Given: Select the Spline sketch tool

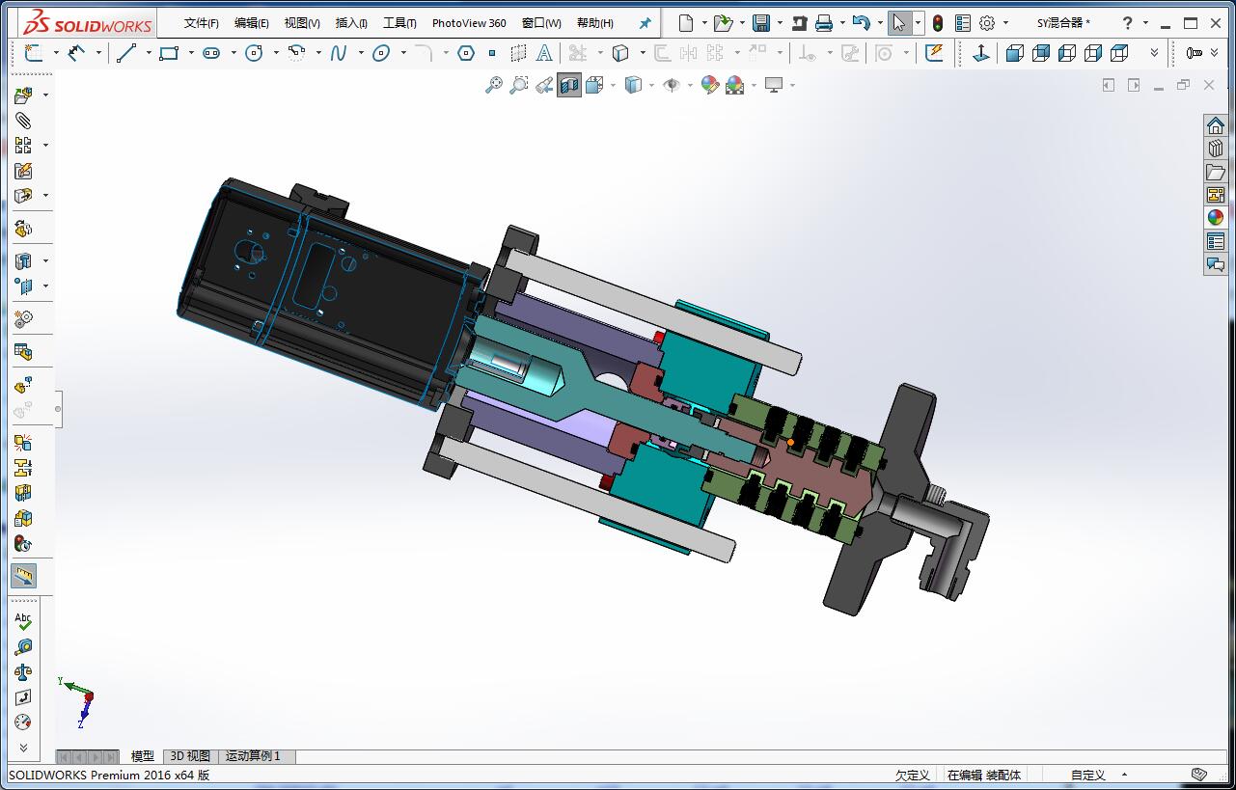Looking at the screenshot, I should click(339, 53).
